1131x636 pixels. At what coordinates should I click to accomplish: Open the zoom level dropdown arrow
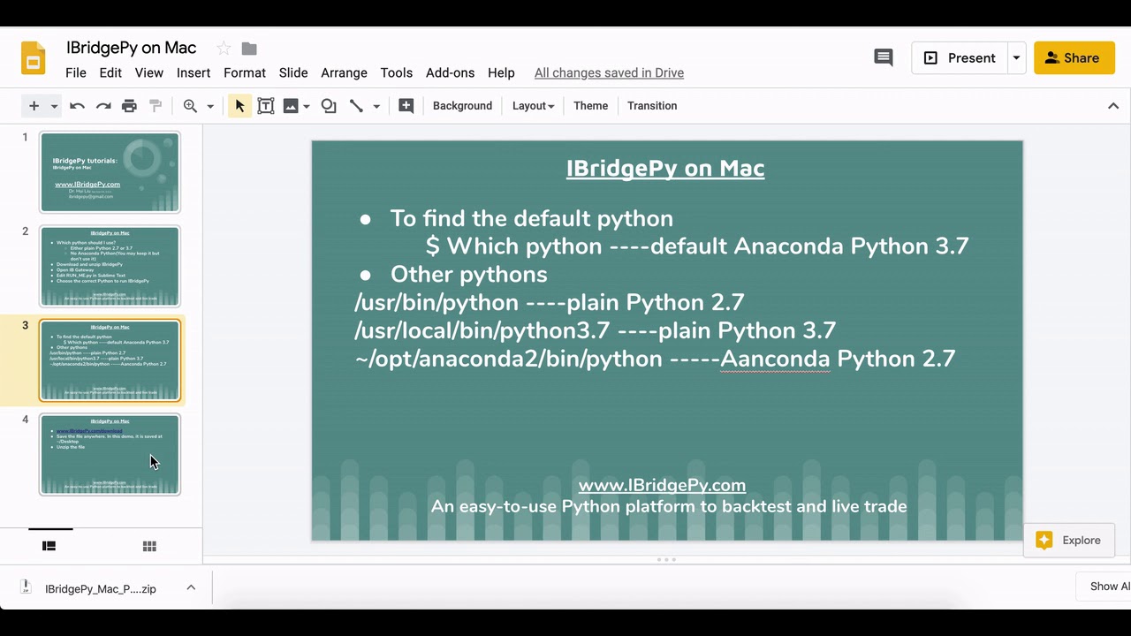pyautogui.click(x=210, y=106)
